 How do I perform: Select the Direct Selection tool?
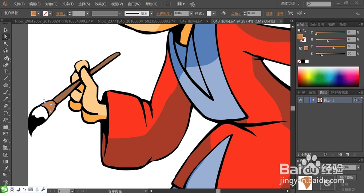click(6, 37)
